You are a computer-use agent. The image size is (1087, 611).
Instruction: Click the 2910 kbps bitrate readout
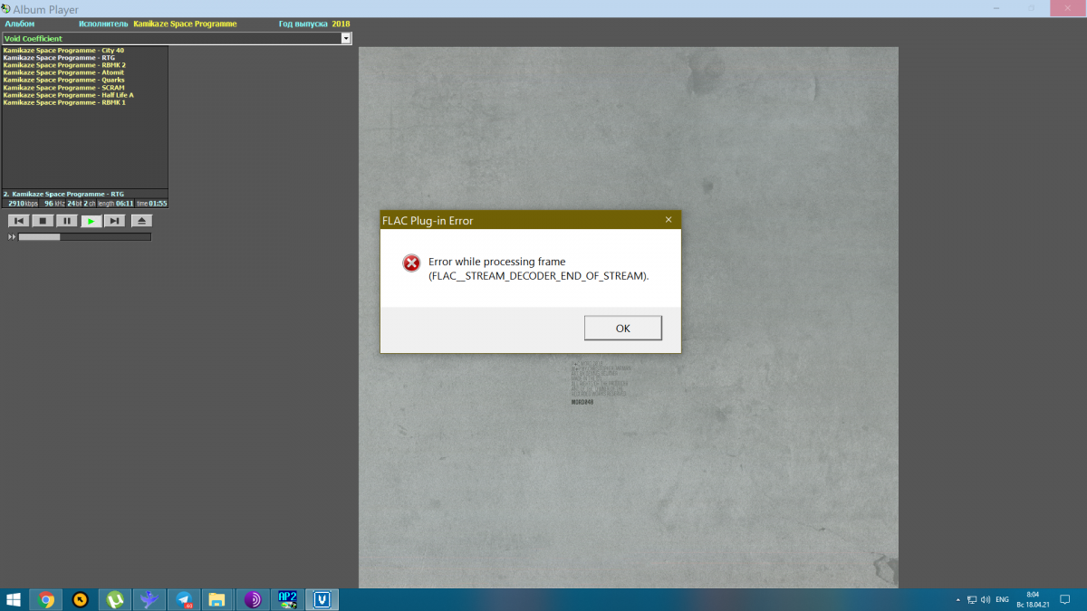tap(23, 204)
